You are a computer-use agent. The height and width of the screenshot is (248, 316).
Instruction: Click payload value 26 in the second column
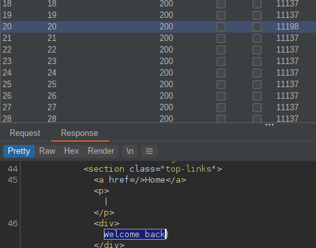tap(52, 96)
